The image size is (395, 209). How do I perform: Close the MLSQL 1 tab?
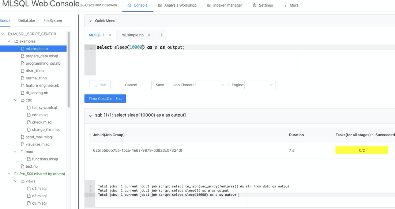(110, 35)
